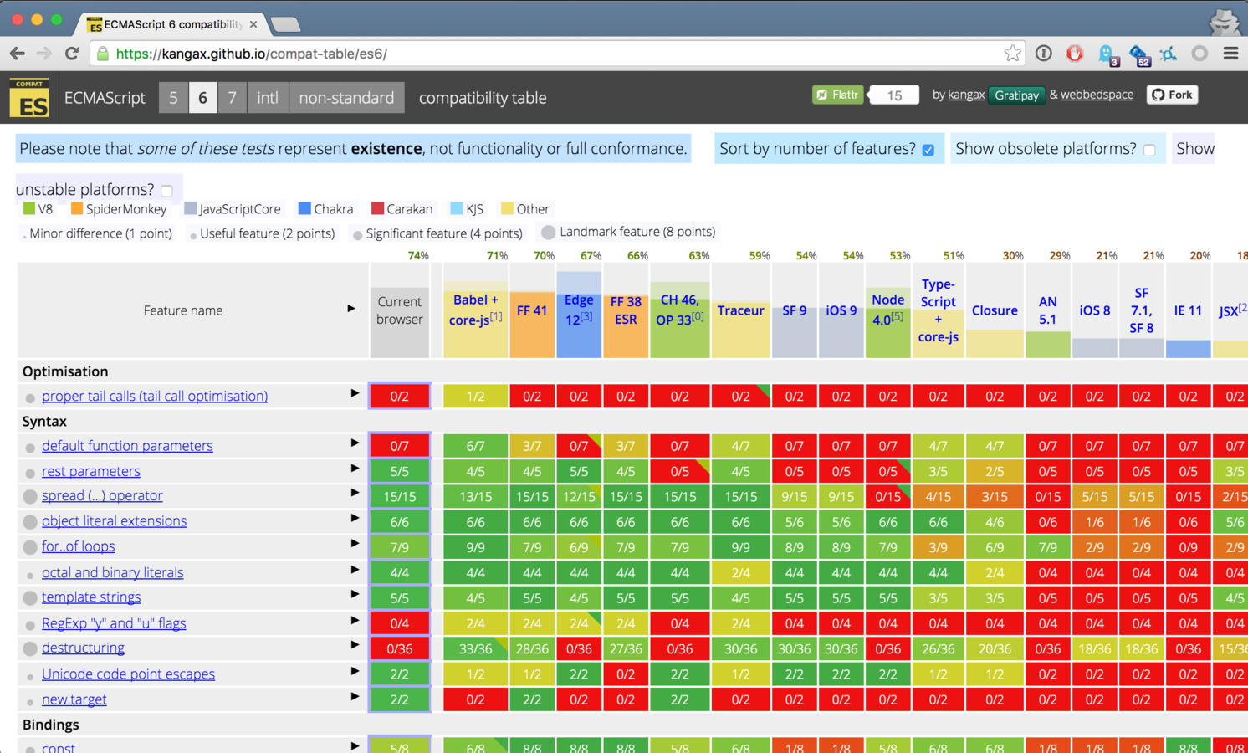Switch to ES 7 table tab

click(x=233, y=98)
